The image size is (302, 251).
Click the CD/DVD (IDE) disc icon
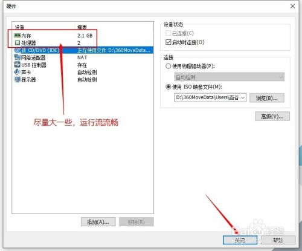pyautogui.click(x=18, y=50)
